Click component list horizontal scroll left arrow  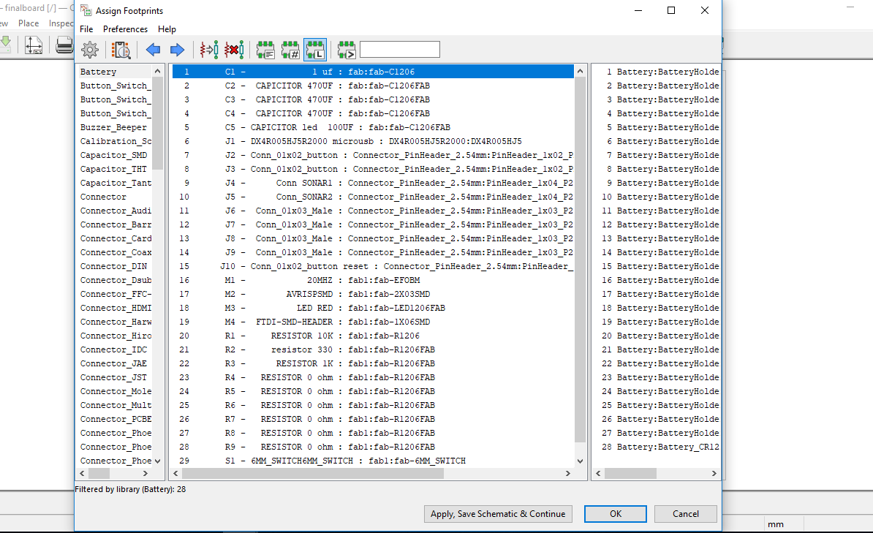(176, 473)
